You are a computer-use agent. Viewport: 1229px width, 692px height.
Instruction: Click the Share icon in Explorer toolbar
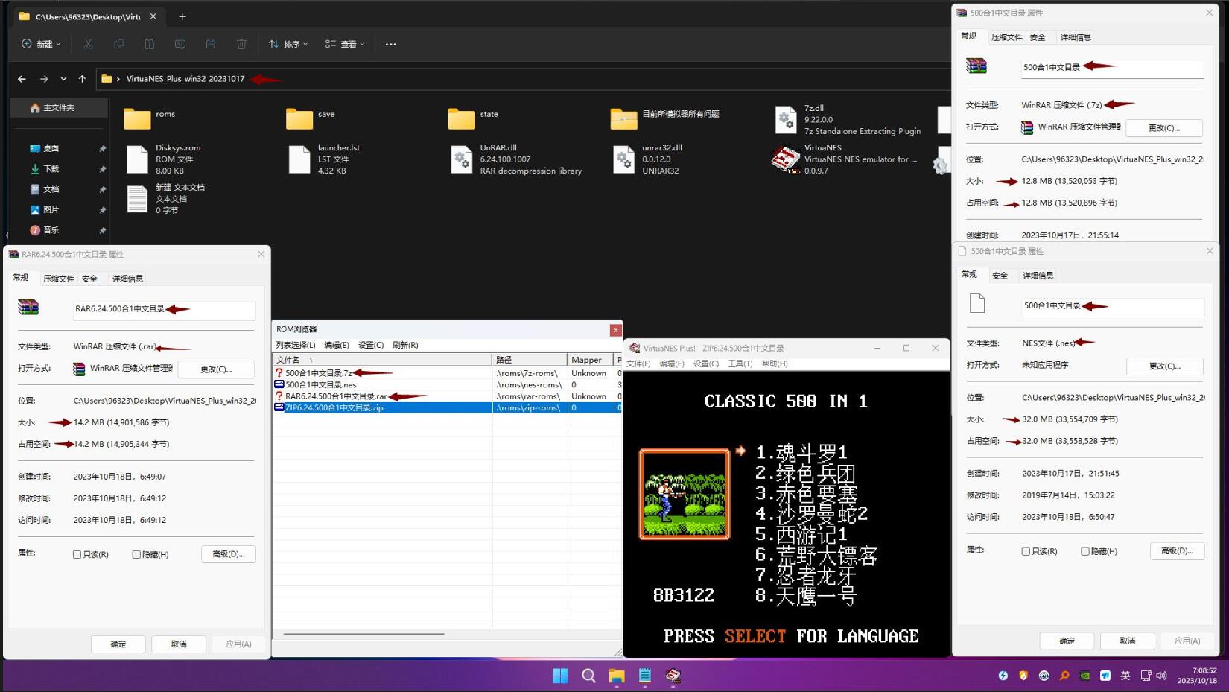pyautogui.click(x=211, y=44)
